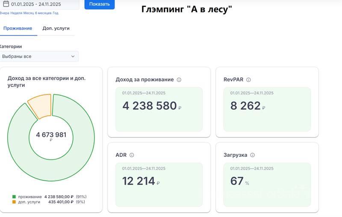Open the Доп. услуги tab

(56, 28)
